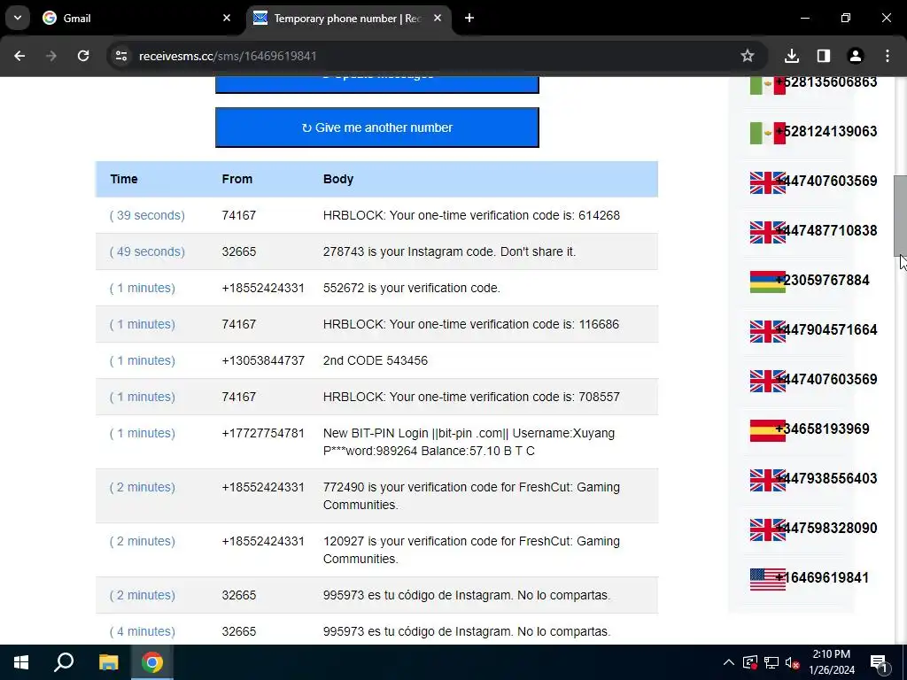Click the UK flag beside +447598328090

(768, 530)
